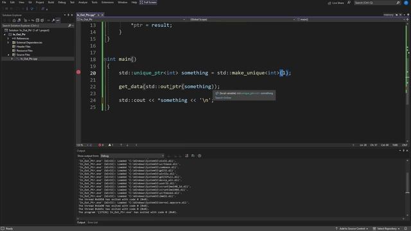The image size is (411, 231).
Task: Expand the In_Out_Ptr.cpp file node
Action: point(12,59)
